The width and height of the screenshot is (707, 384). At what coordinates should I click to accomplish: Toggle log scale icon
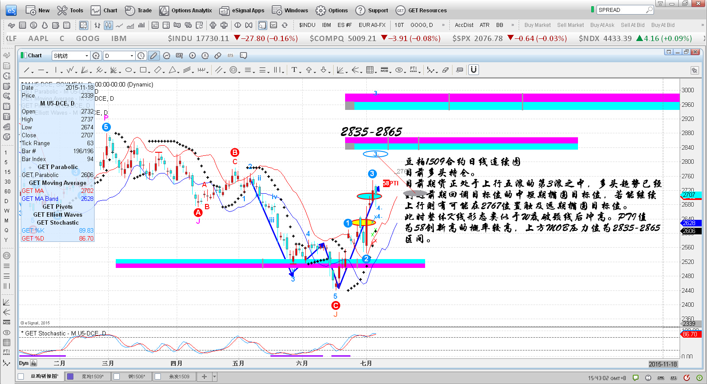click(x=177, y=25)
